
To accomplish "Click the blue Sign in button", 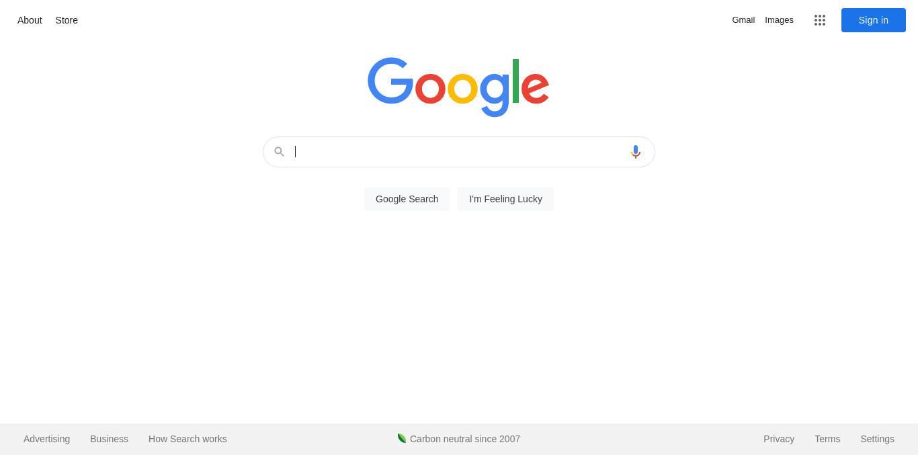I will tap(874, 20).
